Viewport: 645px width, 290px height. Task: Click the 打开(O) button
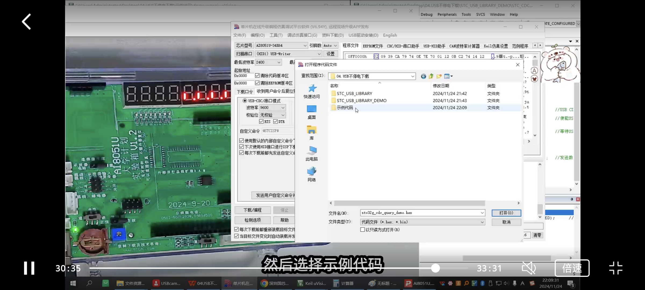506,213
